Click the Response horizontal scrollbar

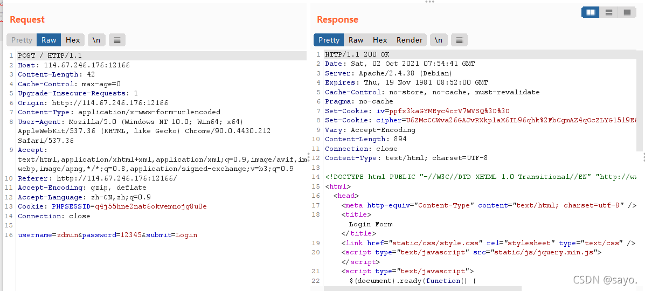(422, 288)
